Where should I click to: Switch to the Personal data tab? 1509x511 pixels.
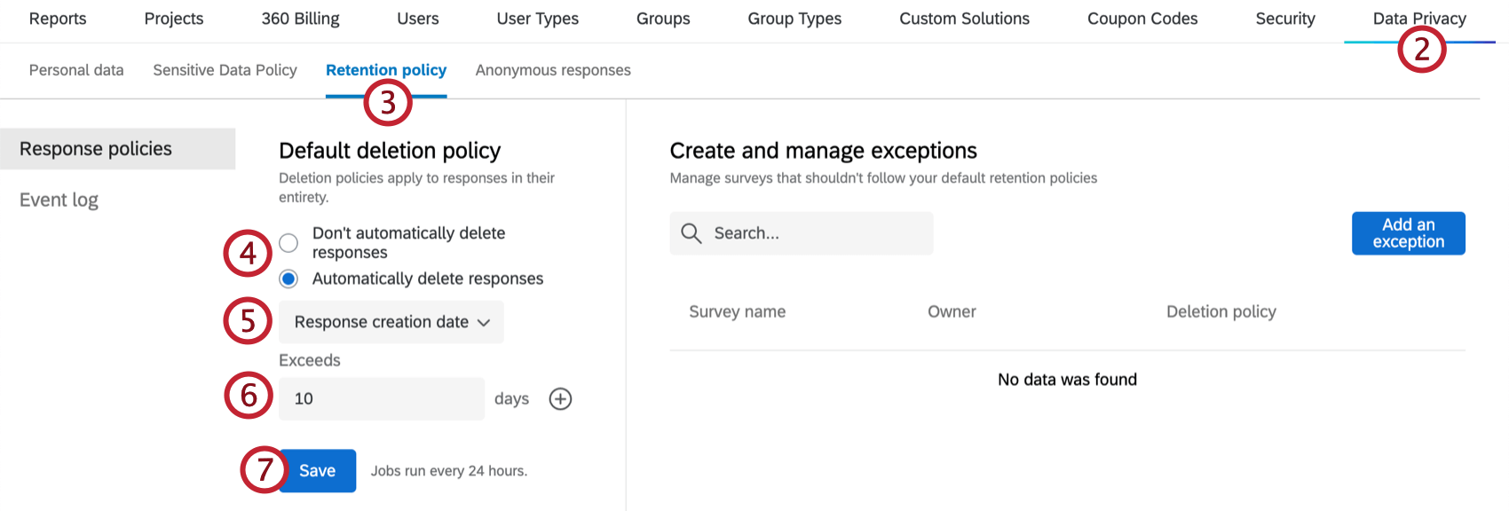(x=76, y=70)
